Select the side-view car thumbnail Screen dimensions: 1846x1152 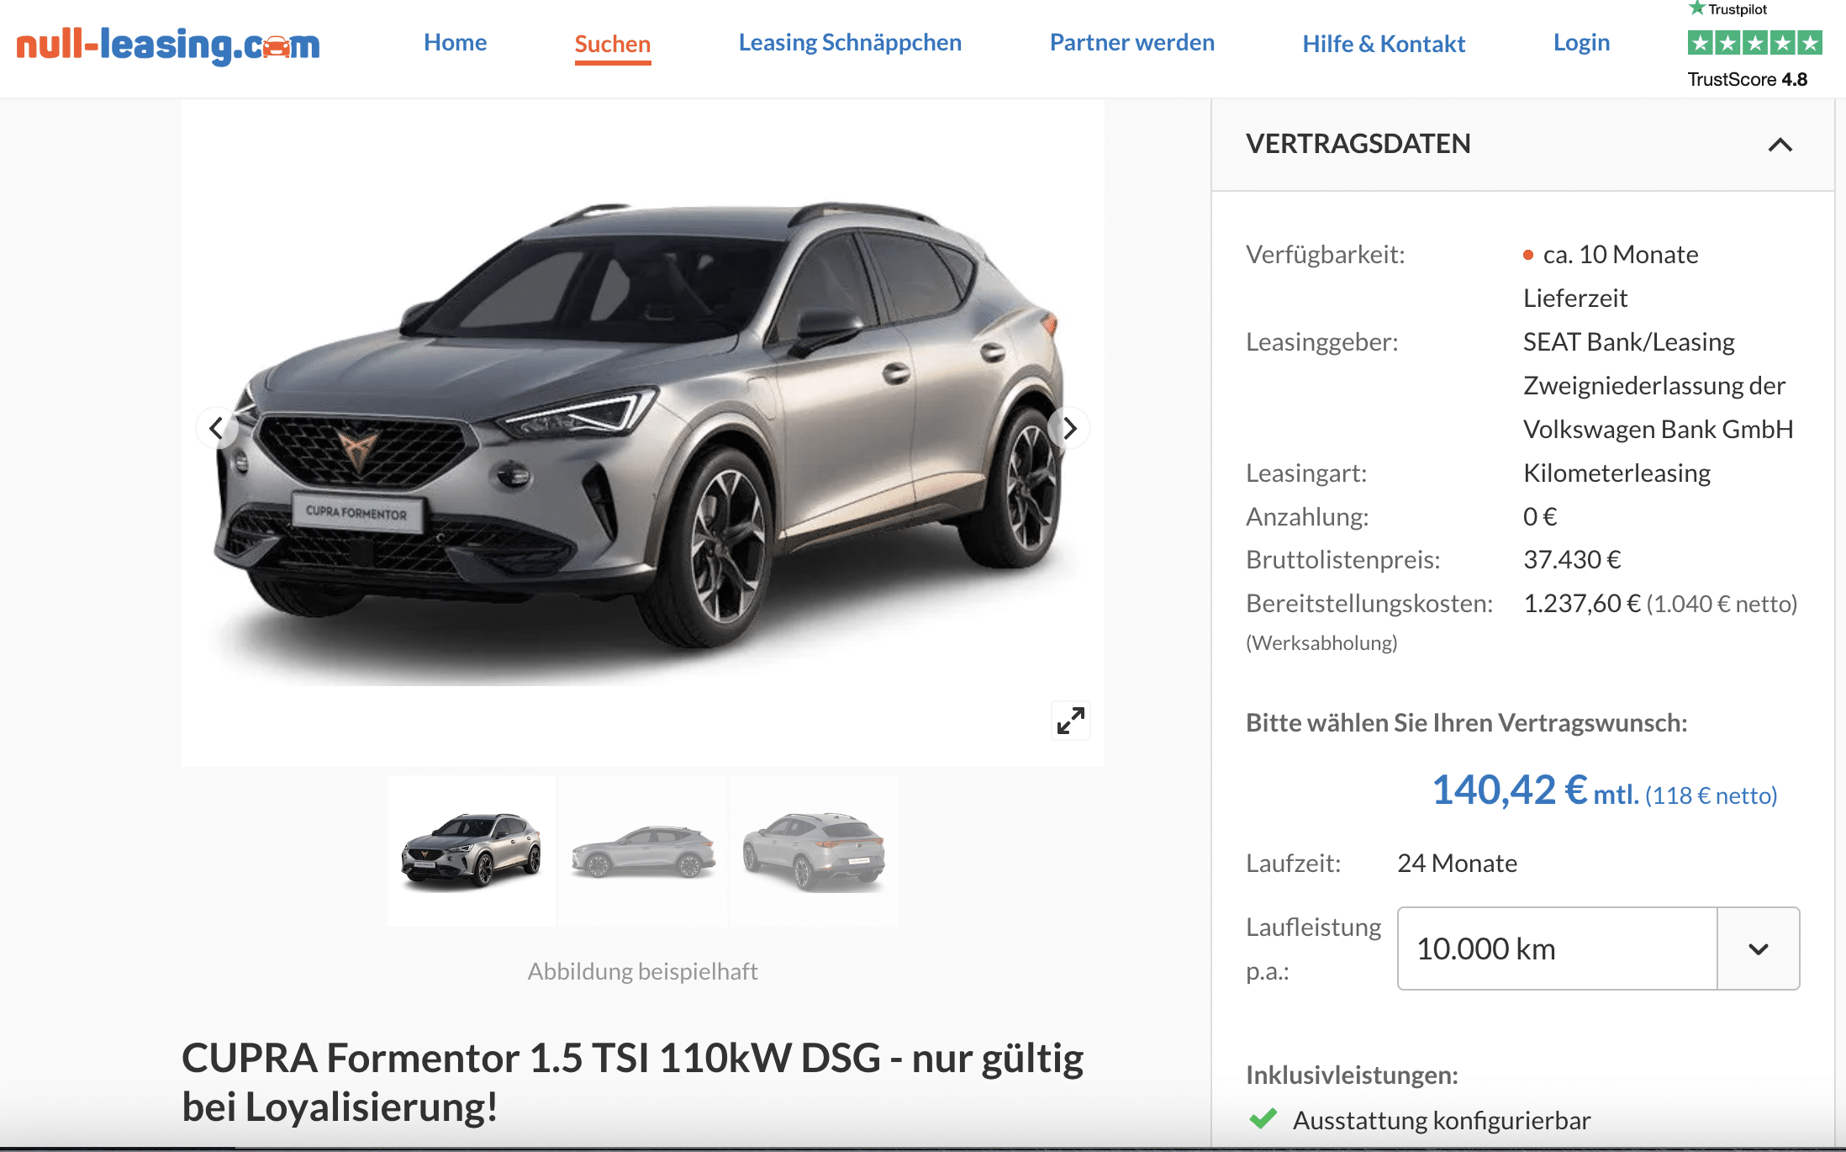[x=643, y=850]
